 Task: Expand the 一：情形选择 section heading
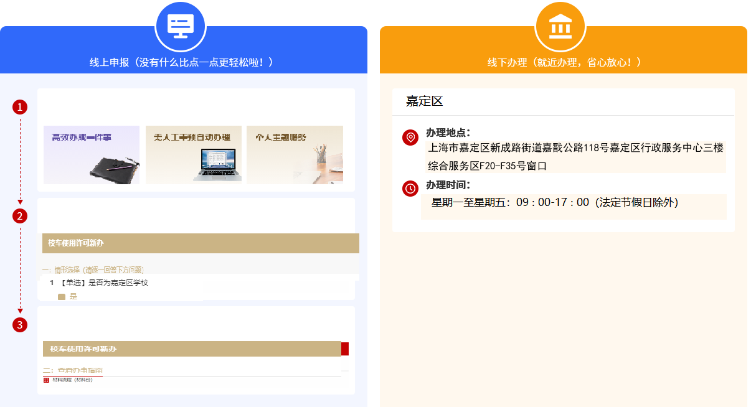[x=93, y=269]
